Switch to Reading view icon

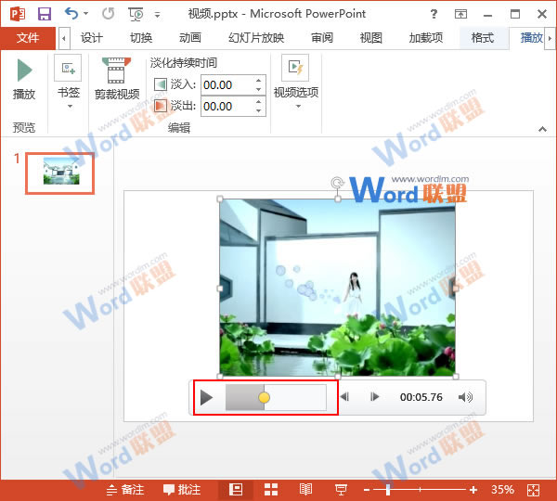coord(305,490)
